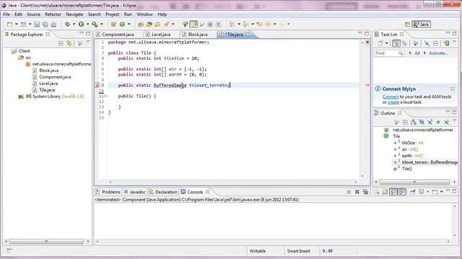Click the green Run button icon

click(x=81, y=24)
